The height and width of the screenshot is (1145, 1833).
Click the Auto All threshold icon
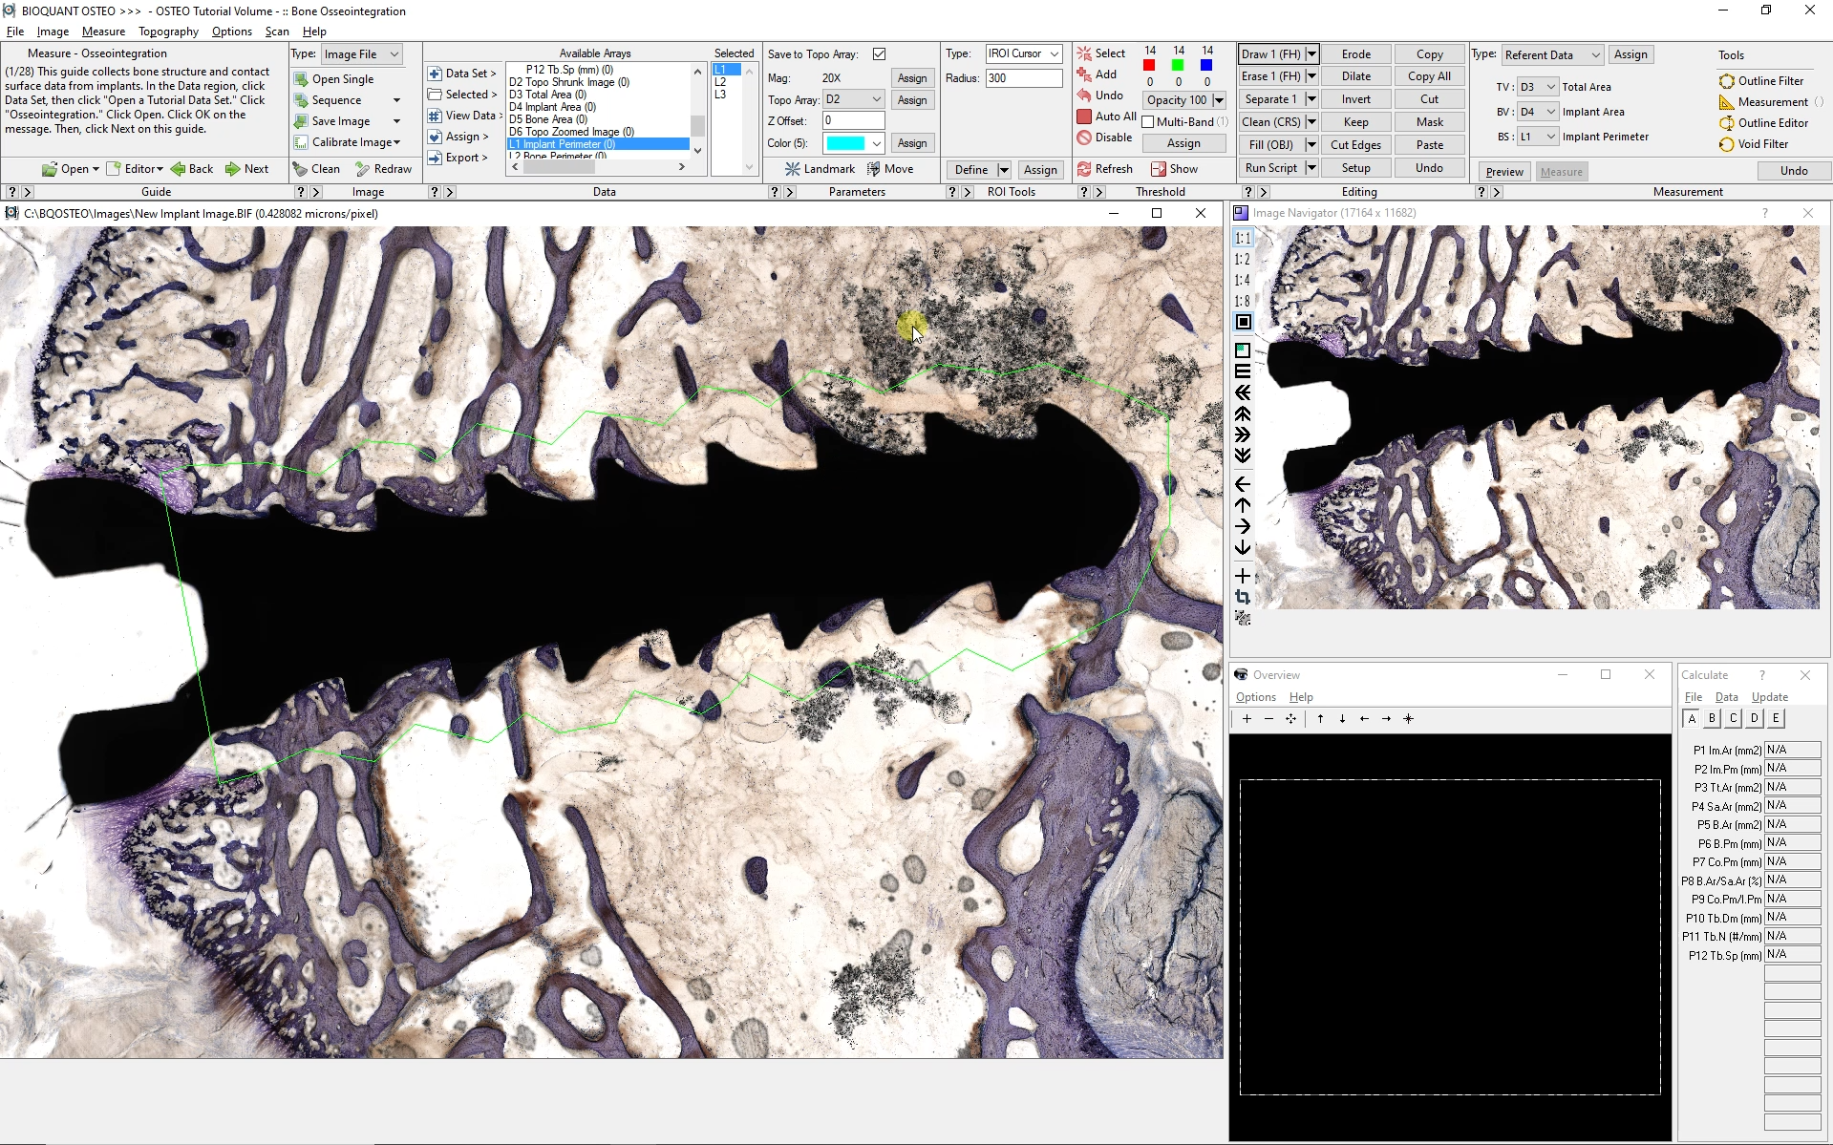[x=1084, y=117]
